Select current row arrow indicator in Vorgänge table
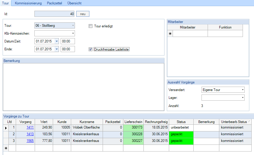Image resolution: width=254 pixels, height=155 pixels. 6,127
